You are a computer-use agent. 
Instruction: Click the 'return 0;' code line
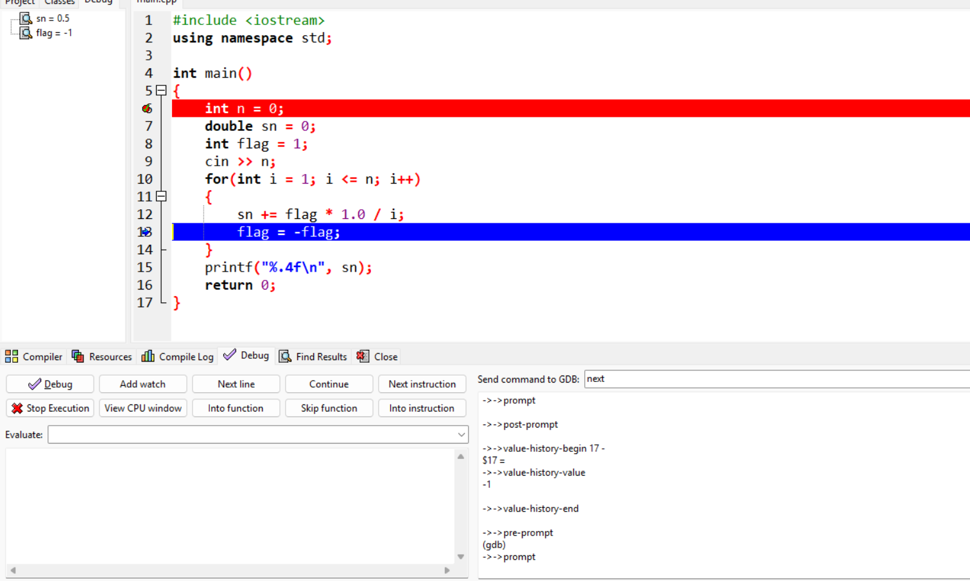pos(240,285)
